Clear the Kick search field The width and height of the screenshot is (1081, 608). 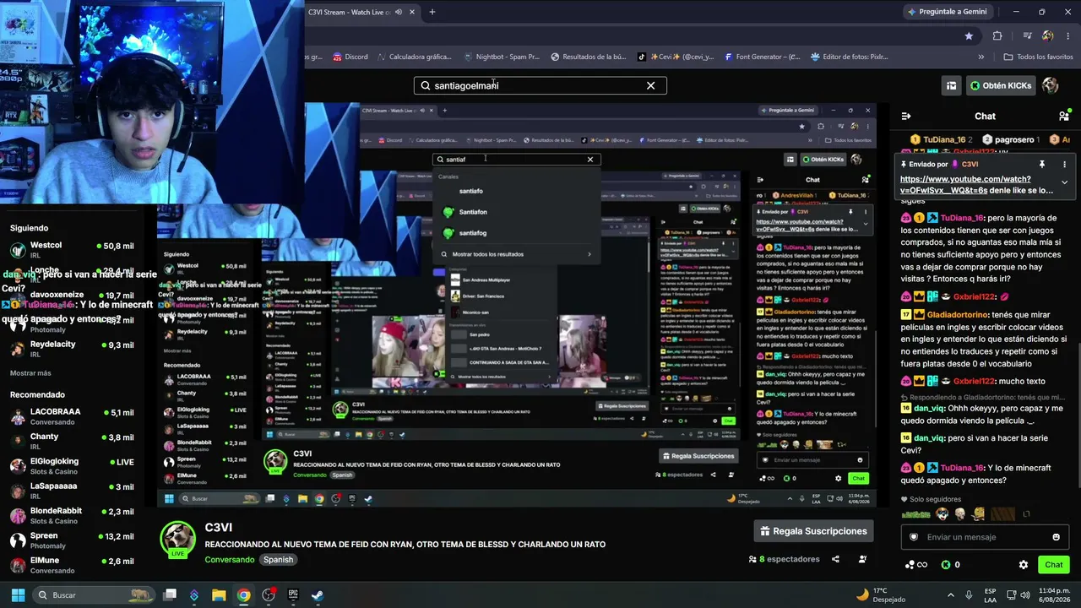(x=650, y=85)
